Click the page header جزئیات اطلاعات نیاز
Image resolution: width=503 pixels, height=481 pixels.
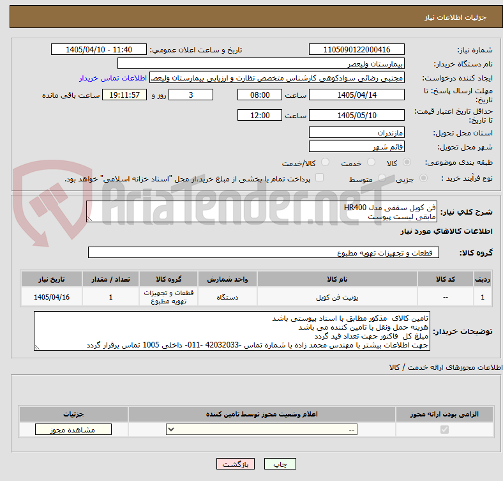[456, 17]
